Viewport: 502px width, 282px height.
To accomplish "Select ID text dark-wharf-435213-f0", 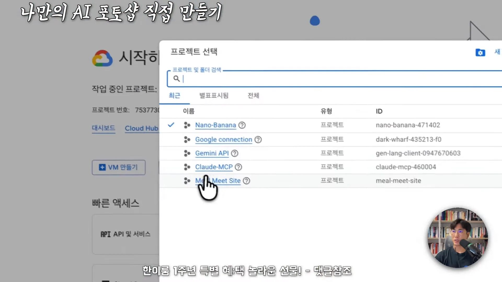I will (x=409, y=139).
